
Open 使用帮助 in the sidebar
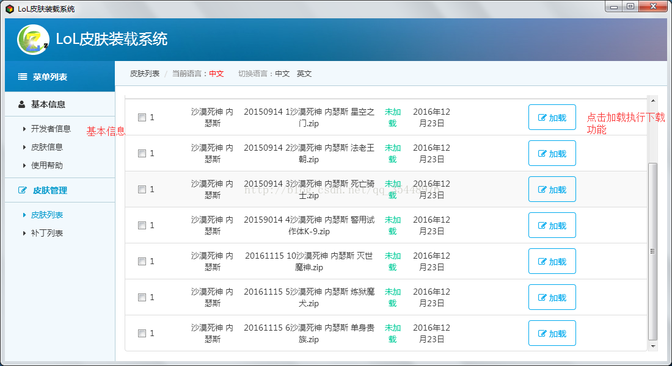[x=47, y=166]
